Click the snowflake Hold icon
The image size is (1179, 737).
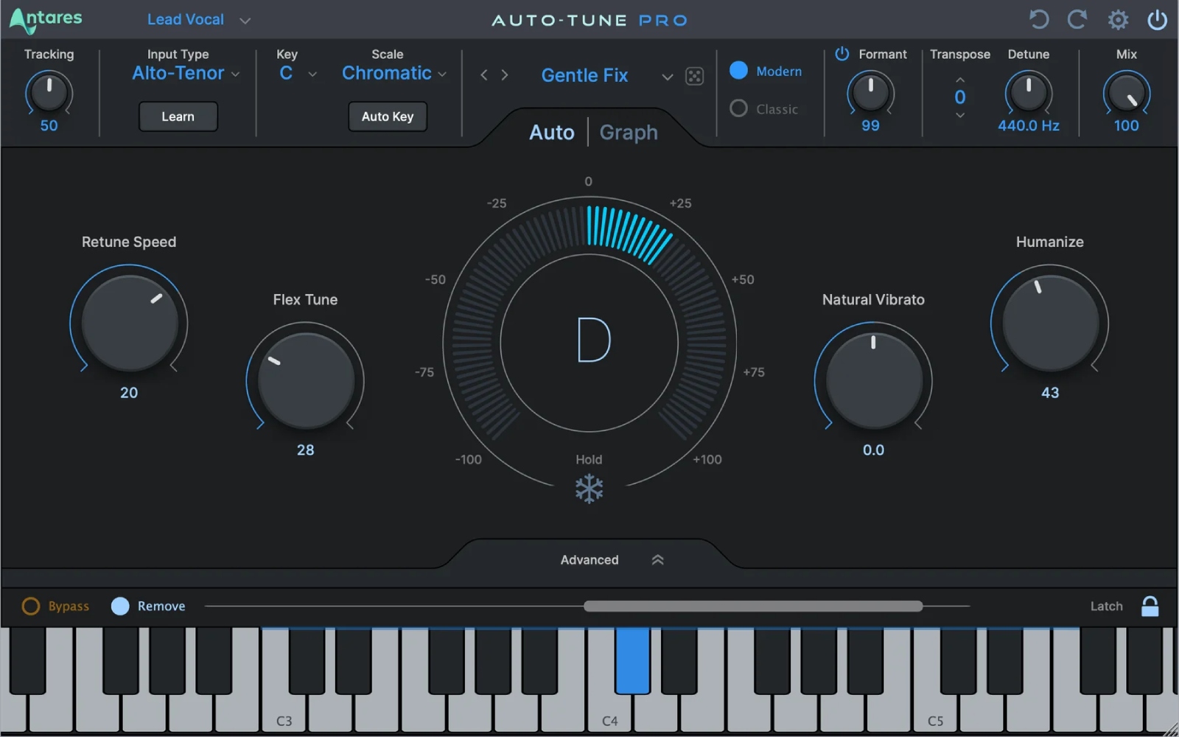[x=588, y=487]
